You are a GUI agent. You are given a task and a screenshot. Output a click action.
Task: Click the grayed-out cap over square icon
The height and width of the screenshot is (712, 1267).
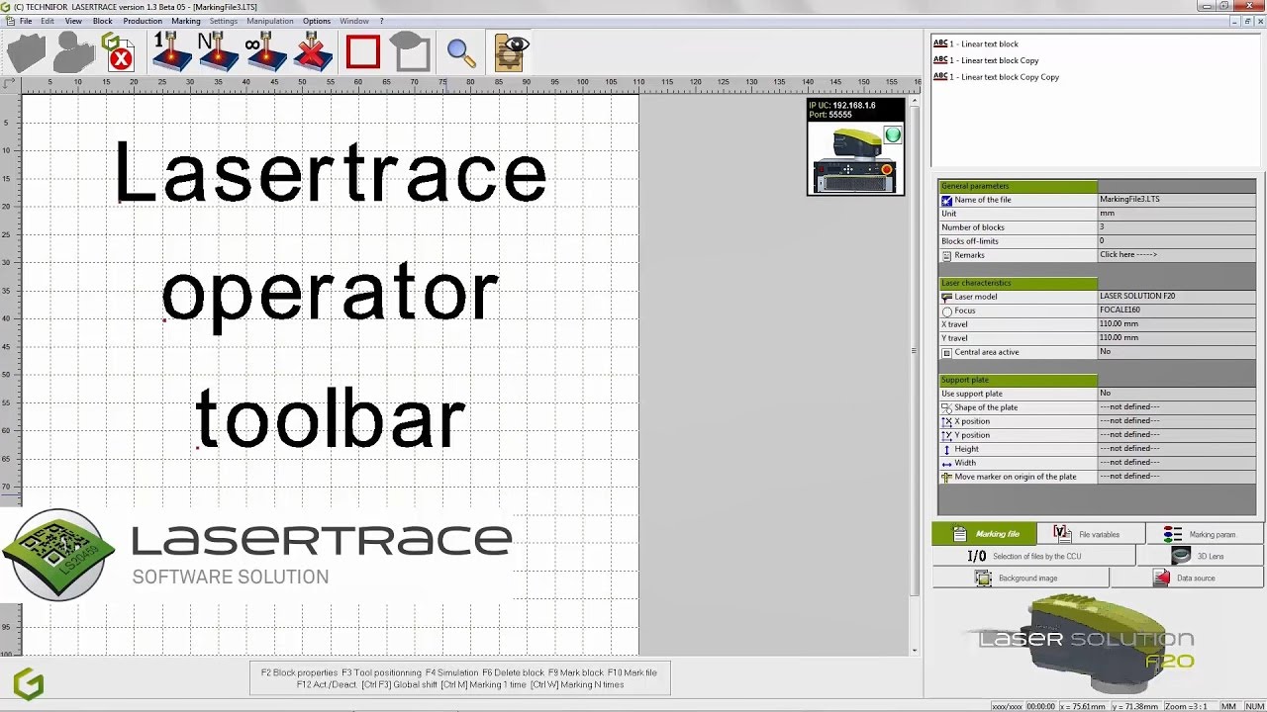(411, 52)
